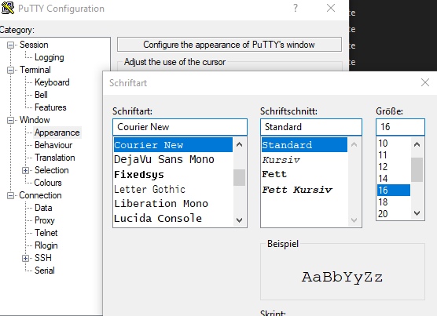Choose Standard font style in list

click(x=304, y=145)
